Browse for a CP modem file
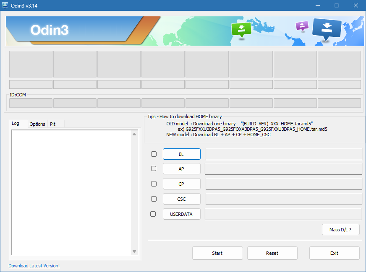 182,184
